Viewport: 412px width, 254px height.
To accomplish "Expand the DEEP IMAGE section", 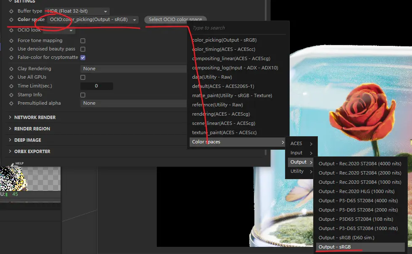I will pyautogui.click(x=28, y=140).
